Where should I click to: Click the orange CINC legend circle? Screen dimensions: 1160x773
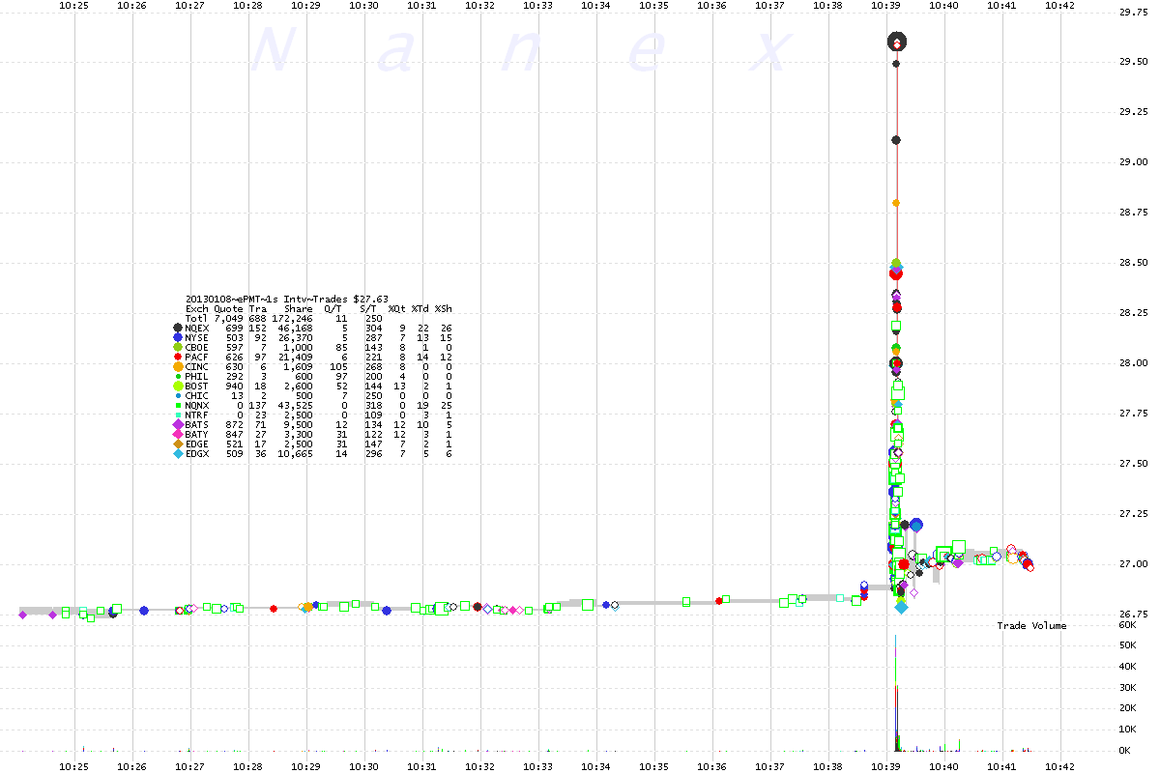(x=177, y=366)
